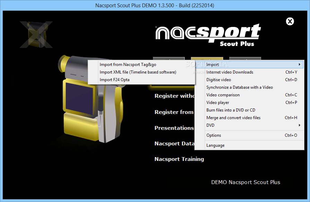Image resolution: width=310 pixels, height=202 pixels.
Task: Click the window title bar text
Action: click(154, 5)
